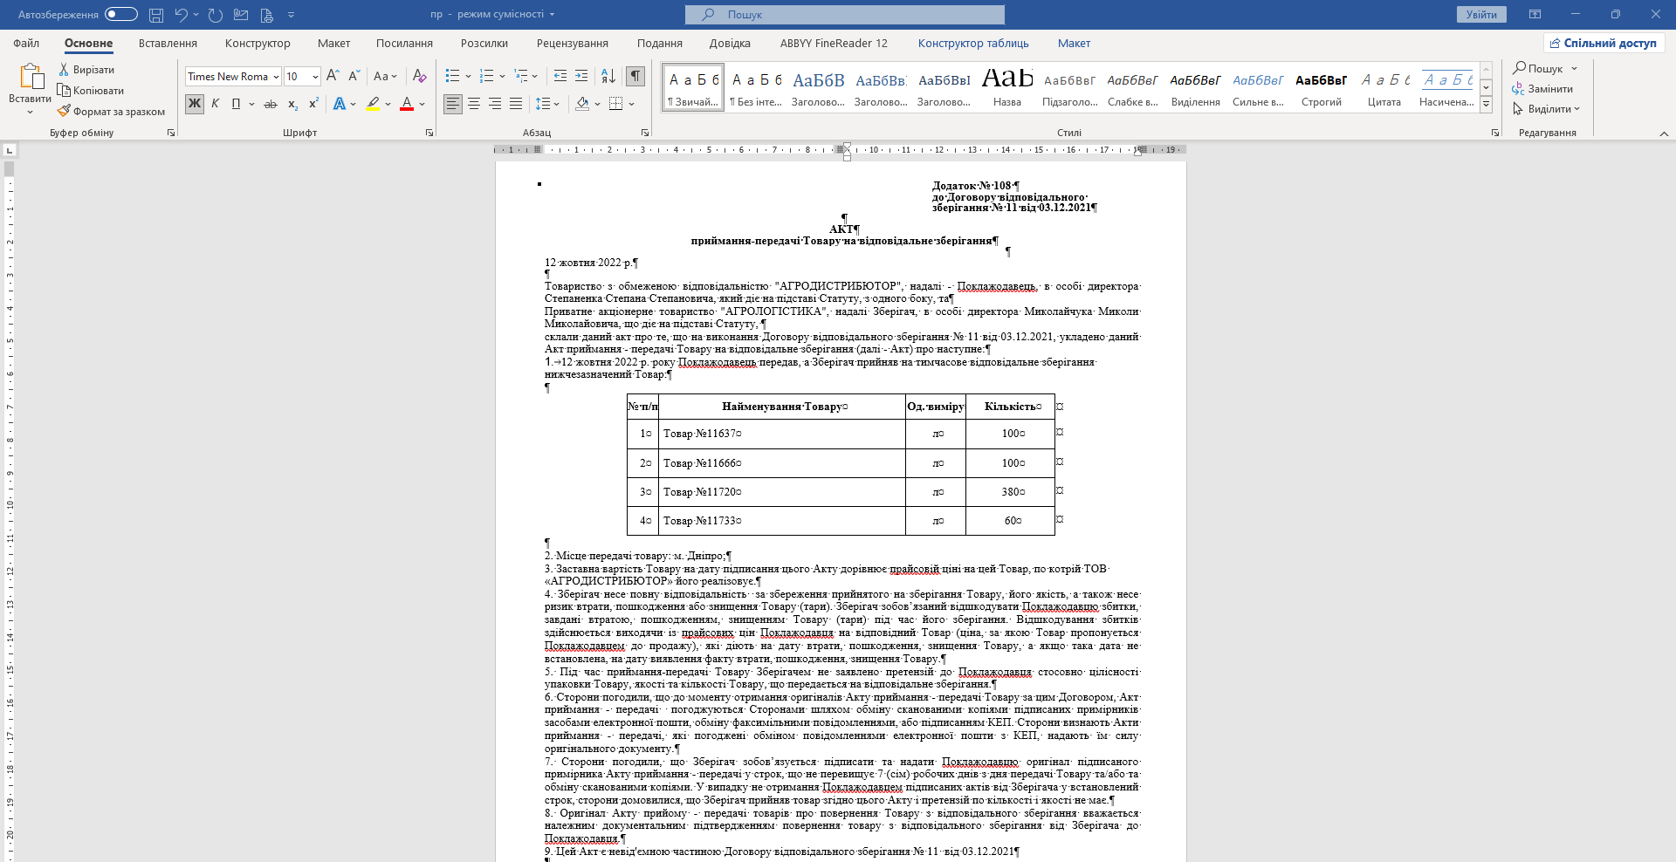Click the Спільний доступ button

tap(1604, 43)
